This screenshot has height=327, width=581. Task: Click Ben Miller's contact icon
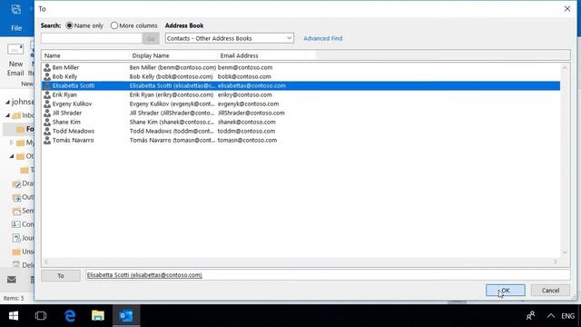47,67
